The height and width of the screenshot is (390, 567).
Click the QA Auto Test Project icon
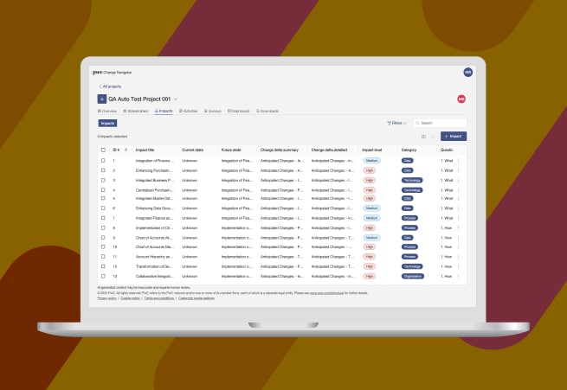(x=101, y=99)
